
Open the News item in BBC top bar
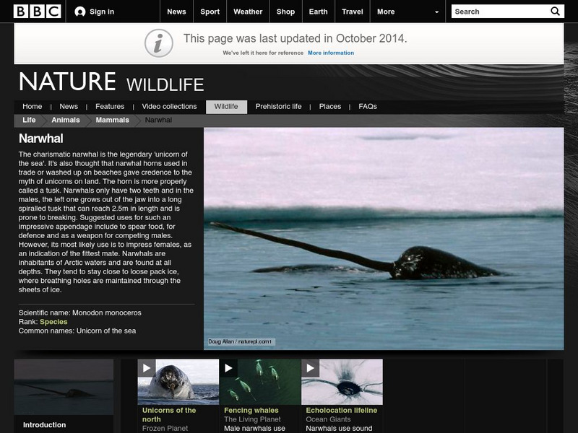[176, 12]
